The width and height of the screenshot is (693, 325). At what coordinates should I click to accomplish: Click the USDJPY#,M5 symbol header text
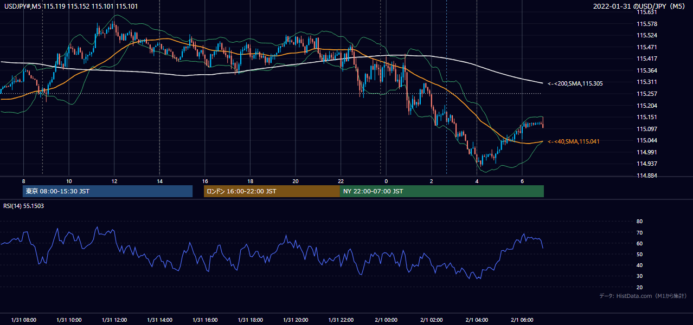tap(70, 6)
